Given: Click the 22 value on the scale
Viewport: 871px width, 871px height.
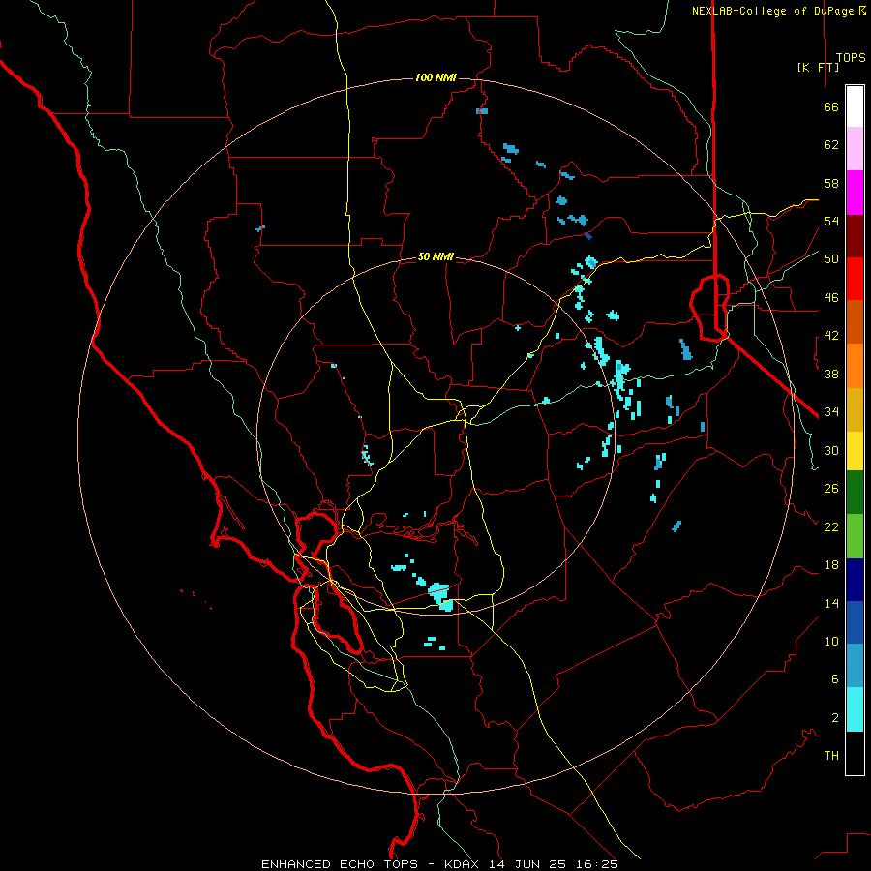Looking at the screenshot, I should 831,526.
